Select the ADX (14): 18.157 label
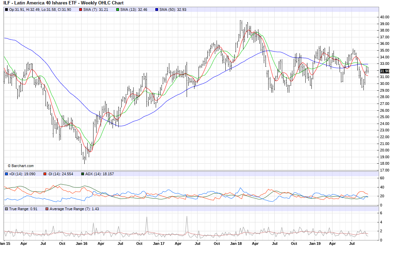 coord(100,174)
